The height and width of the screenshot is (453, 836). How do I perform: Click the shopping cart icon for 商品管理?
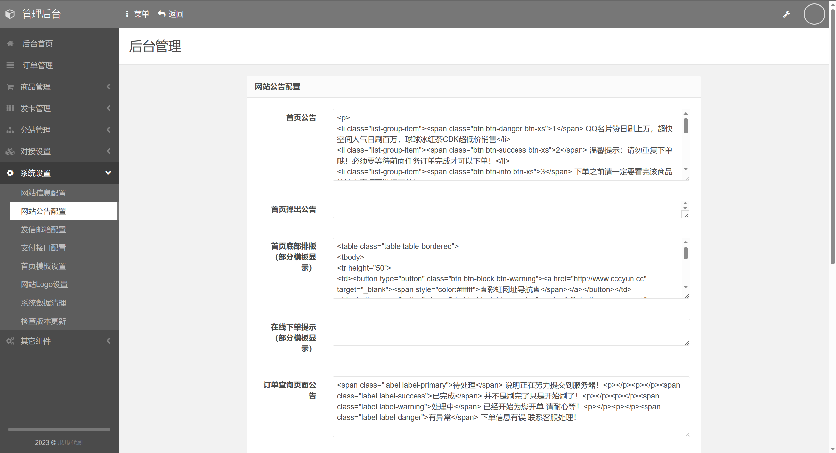pyautogui.click(x=10, y=87)
